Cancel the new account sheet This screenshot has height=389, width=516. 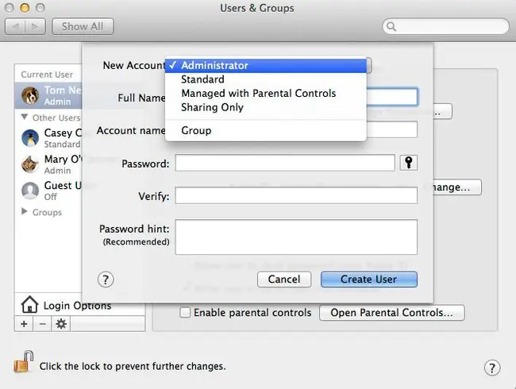tap(284, 279)
